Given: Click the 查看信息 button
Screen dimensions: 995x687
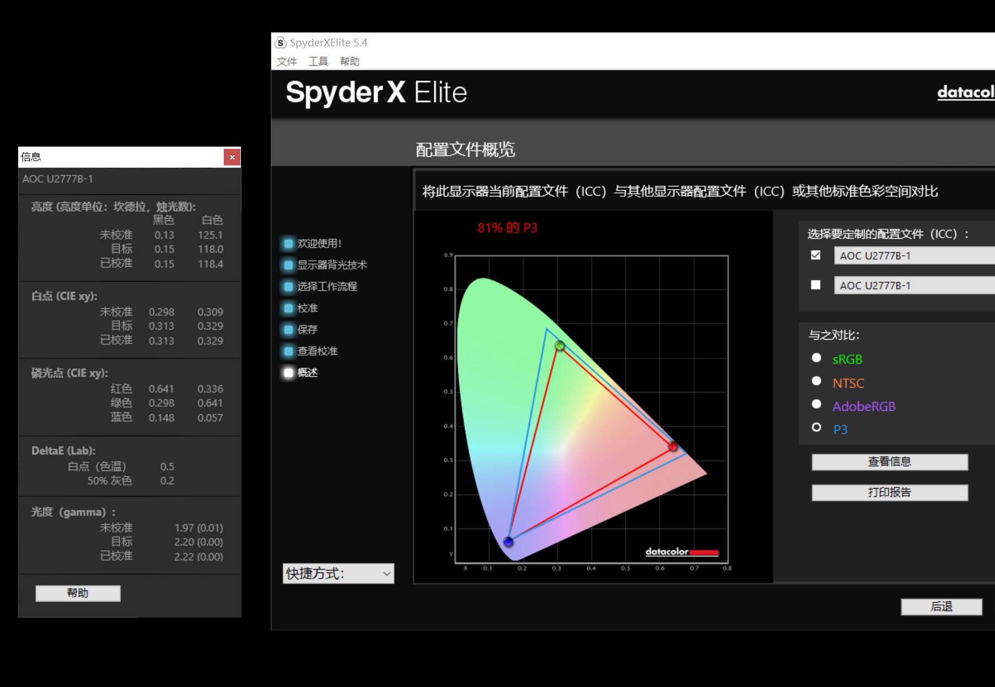Looking at the screenshot, I should click(890, 462).
